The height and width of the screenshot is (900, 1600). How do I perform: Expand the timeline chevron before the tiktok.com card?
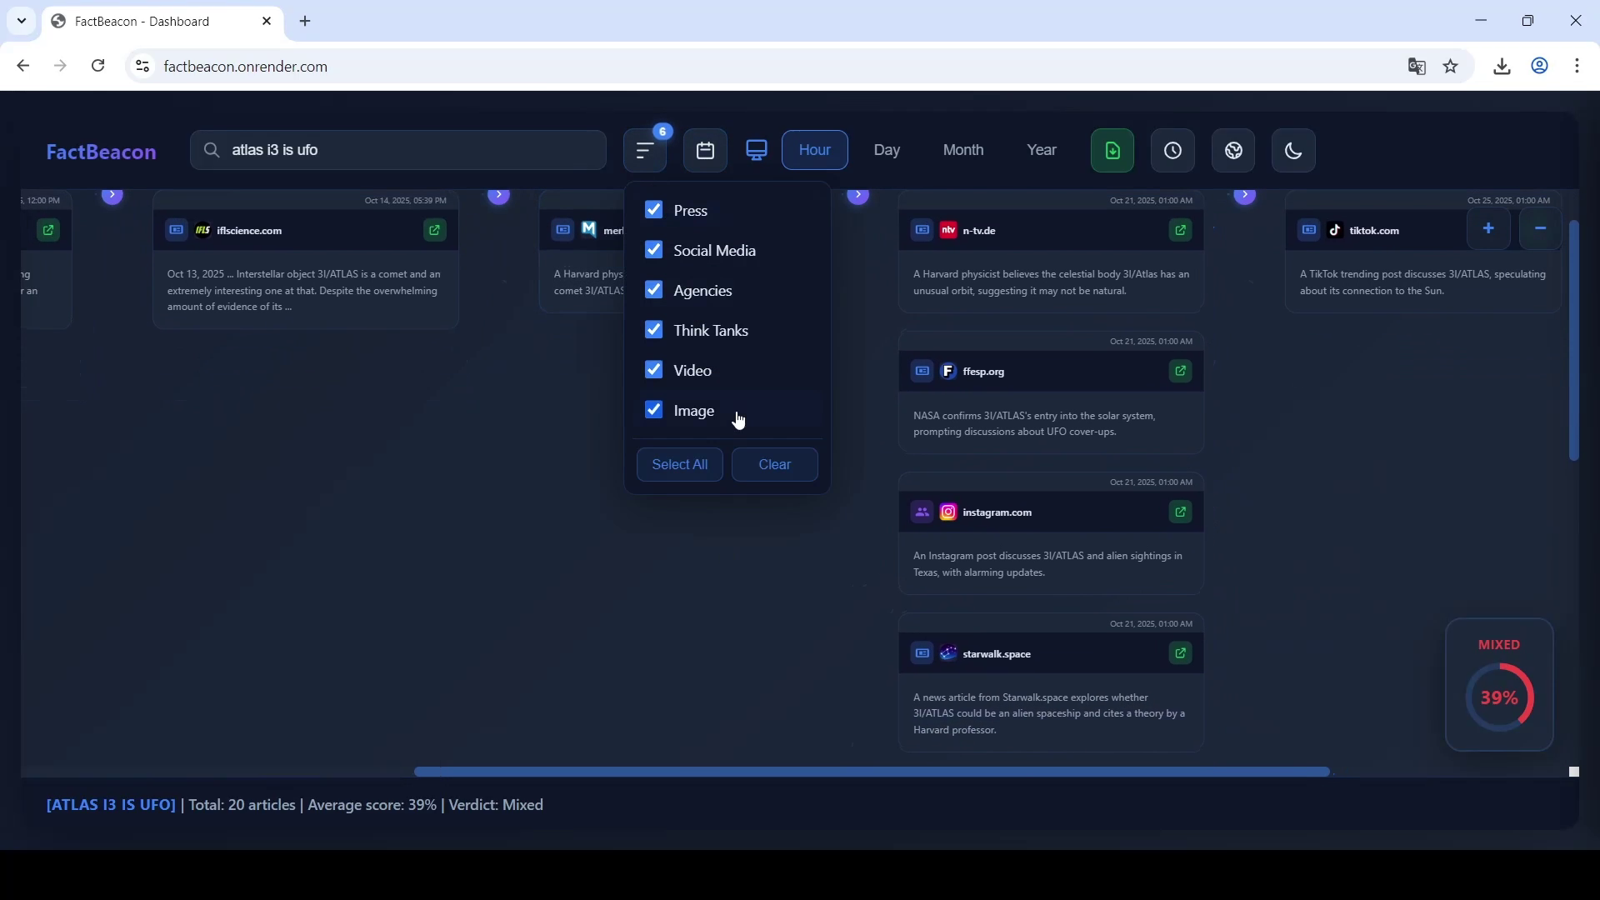point(1244,196)
